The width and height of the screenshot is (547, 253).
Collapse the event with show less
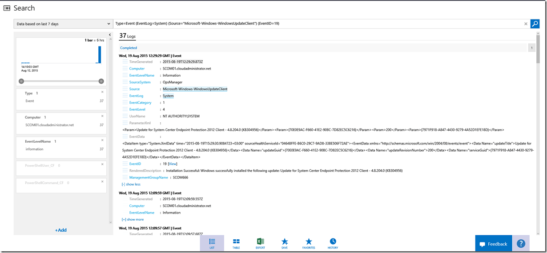[131, 184]
